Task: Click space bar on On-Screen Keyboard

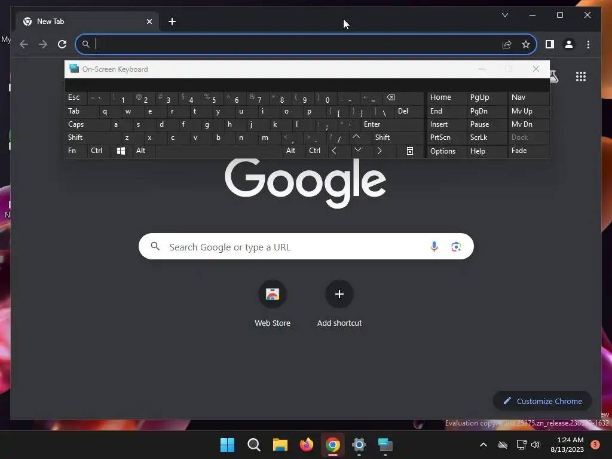Action: (x=219, y=151)
